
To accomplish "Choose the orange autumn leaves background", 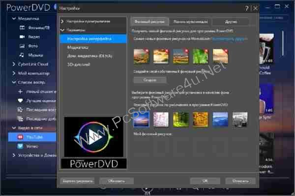I will coord(201,120).
